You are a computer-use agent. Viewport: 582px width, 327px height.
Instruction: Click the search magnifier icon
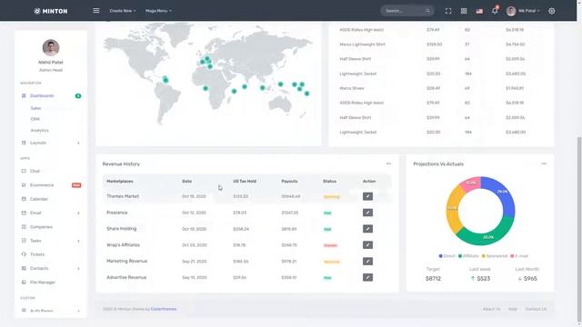click(427, 11)
